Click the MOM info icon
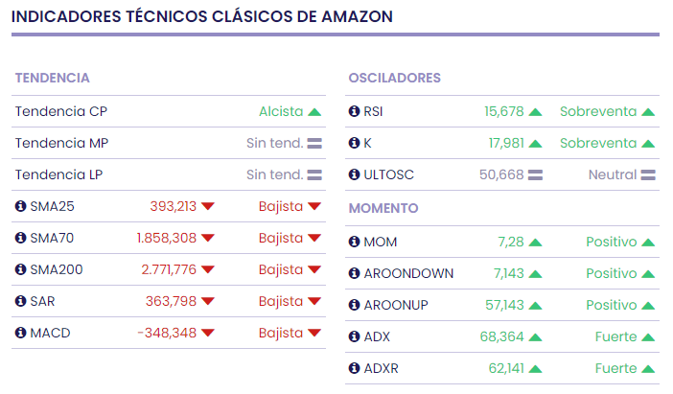The width and height of the screenshot is (673, 394). point(354,242)
